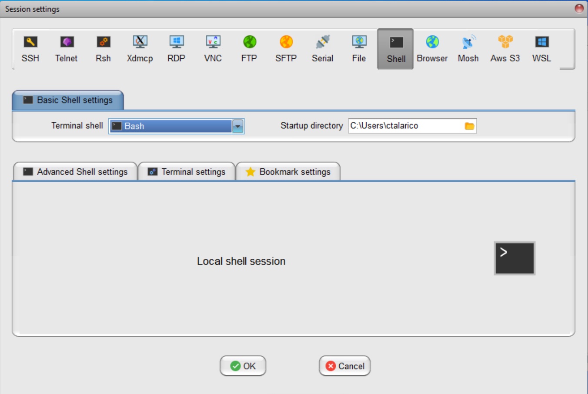Select the SSH session type
Screen dimensions: 588x394
[30, 49]
